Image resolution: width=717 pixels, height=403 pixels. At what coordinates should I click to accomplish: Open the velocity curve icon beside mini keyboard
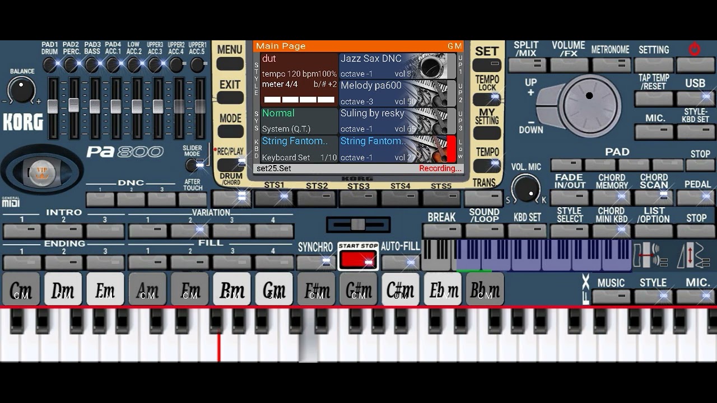693,255
